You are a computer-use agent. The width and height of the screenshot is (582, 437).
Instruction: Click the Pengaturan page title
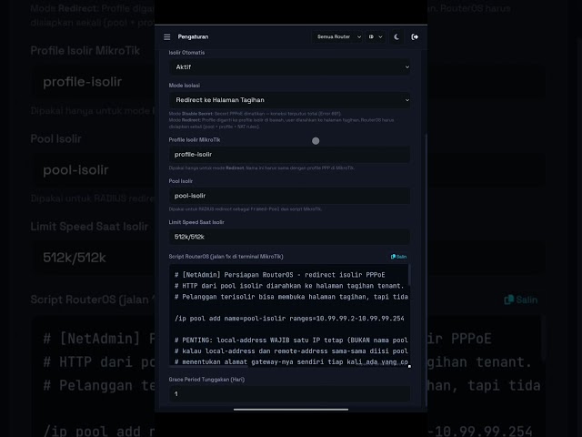[x=193, y=36]
